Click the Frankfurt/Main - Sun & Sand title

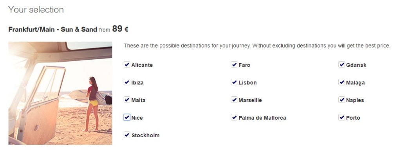[52, 29]
